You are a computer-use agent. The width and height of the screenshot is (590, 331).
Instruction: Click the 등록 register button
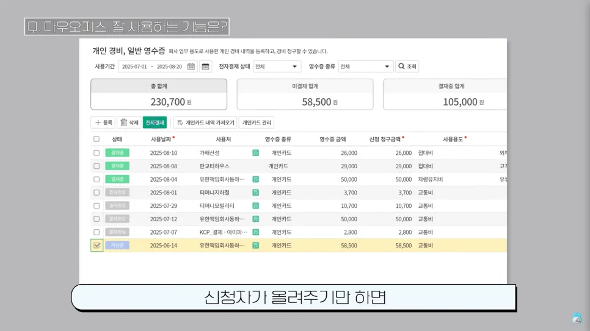pyautogui.click(x=103, y=123)
